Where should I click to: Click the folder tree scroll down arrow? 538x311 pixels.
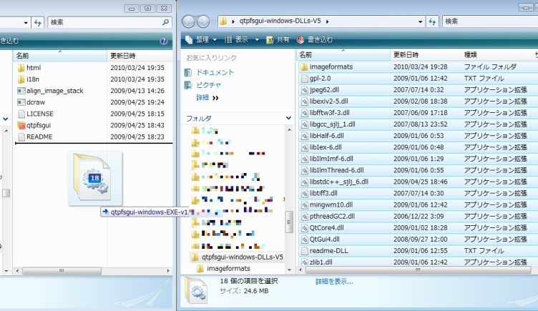click(x=289, y=270)
